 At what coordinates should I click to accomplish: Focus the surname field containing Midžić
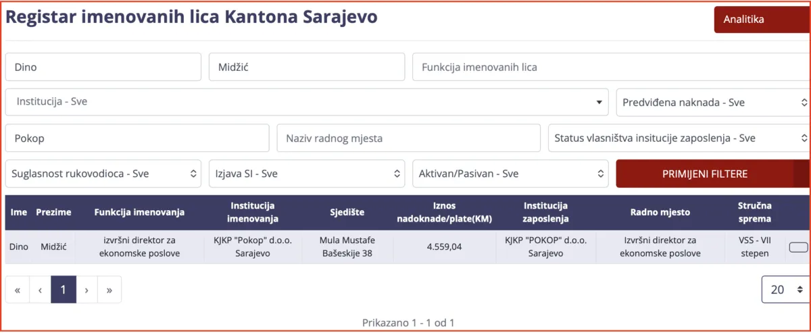[x=307, y=67]
